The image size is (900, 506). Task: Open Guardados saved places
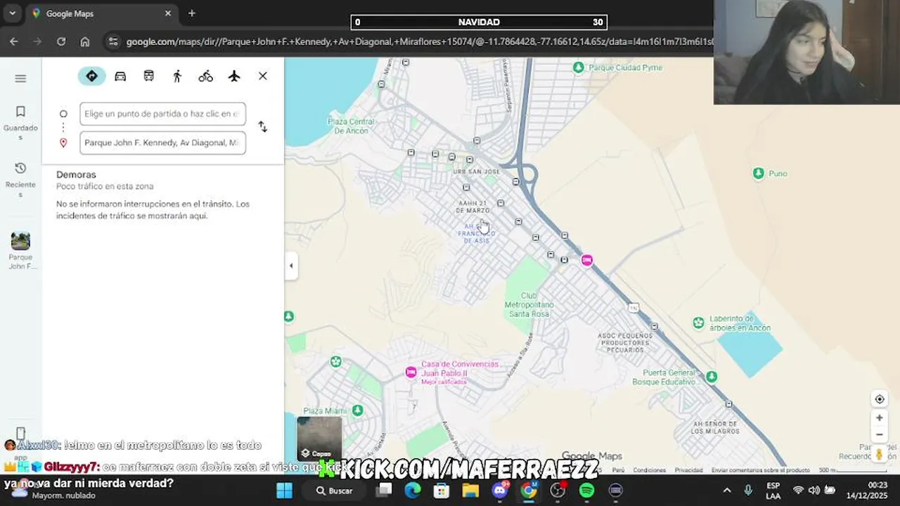tap(20, 123)
